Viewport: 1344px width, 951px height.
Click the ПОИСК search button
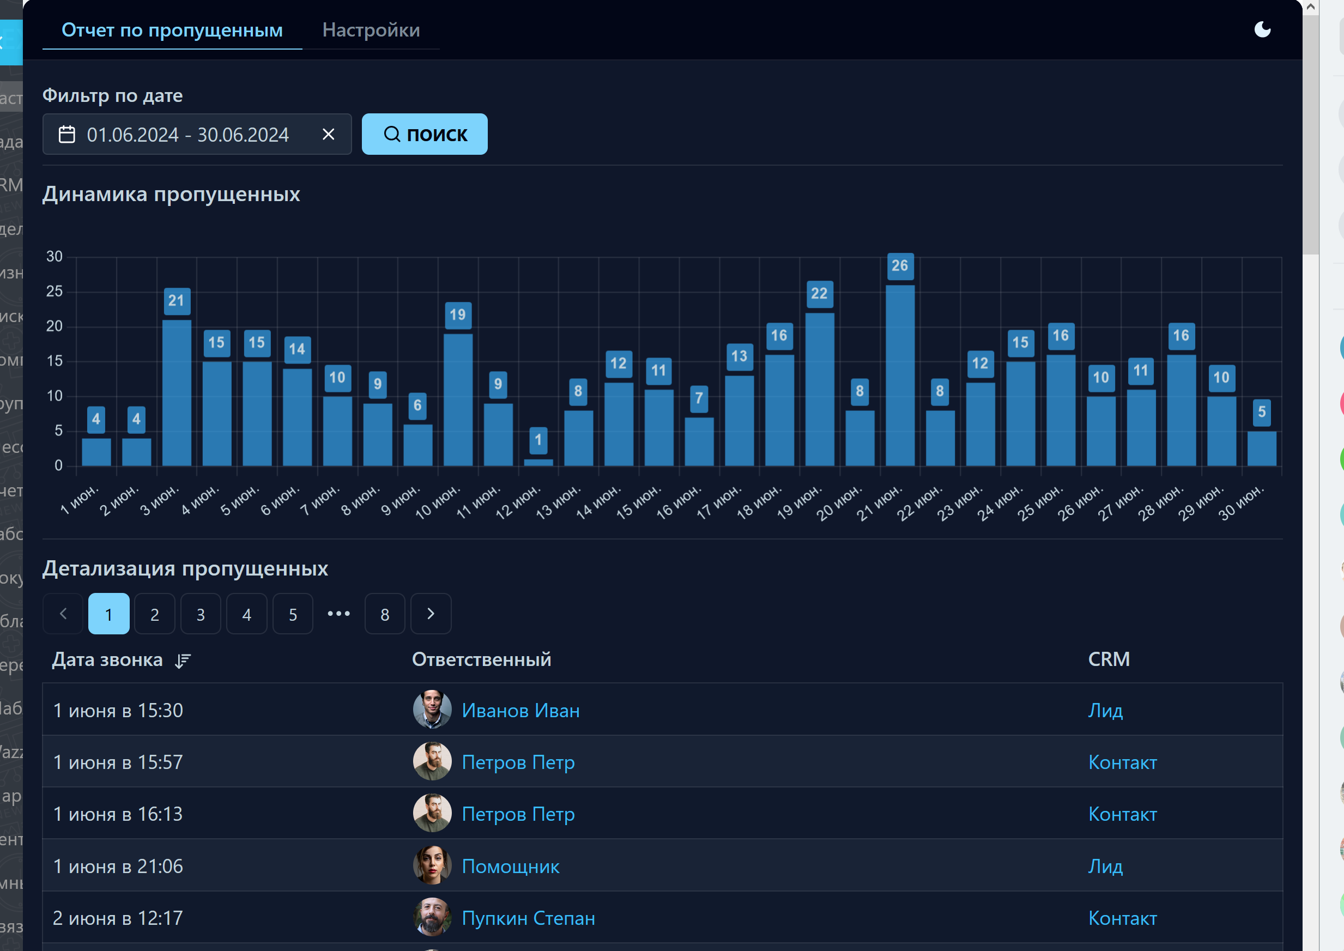[424, 135]
